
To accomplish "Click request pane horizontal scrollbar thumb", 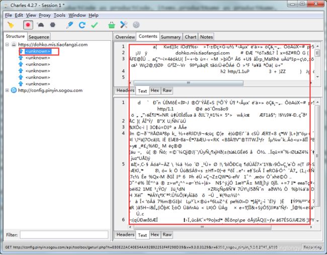I will coord(188,83).
